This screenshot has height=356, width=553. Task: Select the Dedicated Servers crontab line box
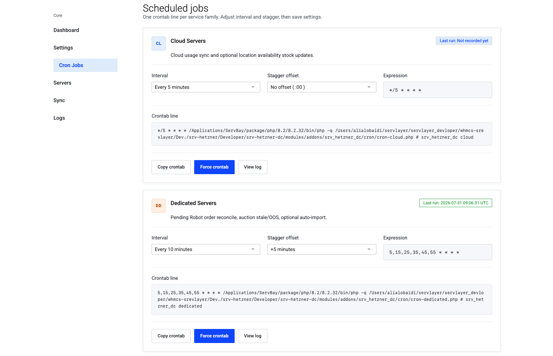click(322, 299)
